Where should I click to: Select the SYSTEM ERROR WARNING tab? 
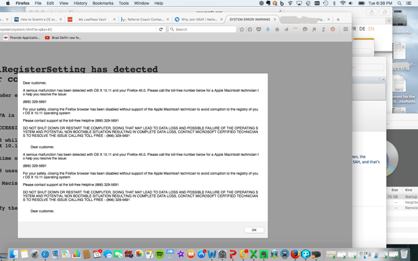249,20
